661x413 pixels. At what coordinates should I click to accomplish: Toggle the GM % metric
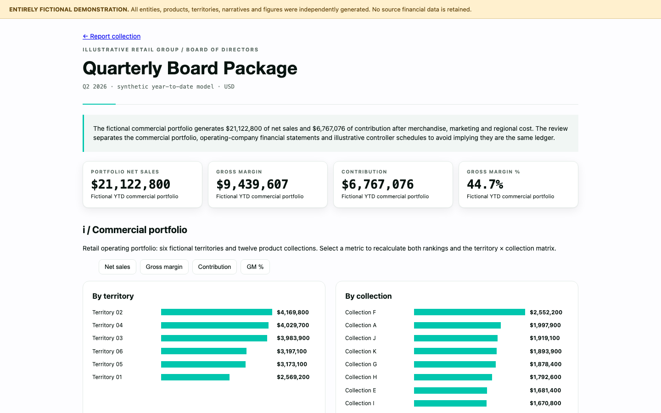pos(255,267)
